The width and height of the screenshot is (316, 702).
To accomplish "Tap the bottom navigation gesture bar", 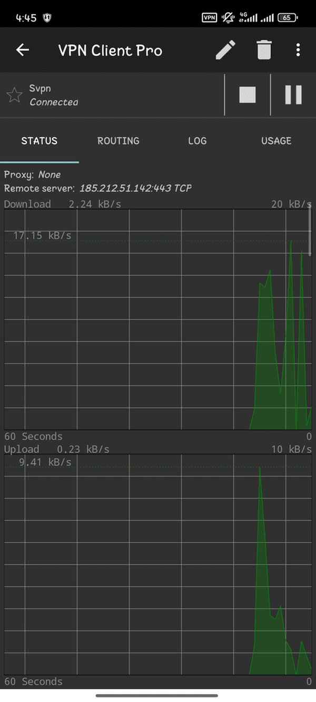I will (158, 695).
